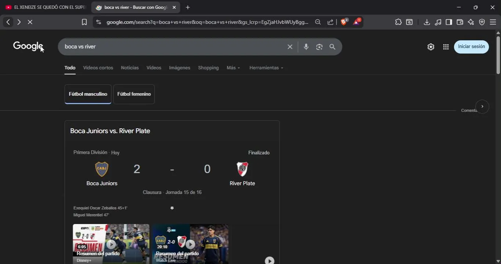
Task: Open the Brave Rewards triangle icon
Action: [357, 22]
